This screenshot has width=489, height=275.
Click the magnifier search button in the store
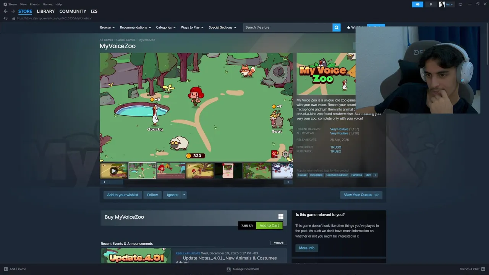click(x=337, y=27)
